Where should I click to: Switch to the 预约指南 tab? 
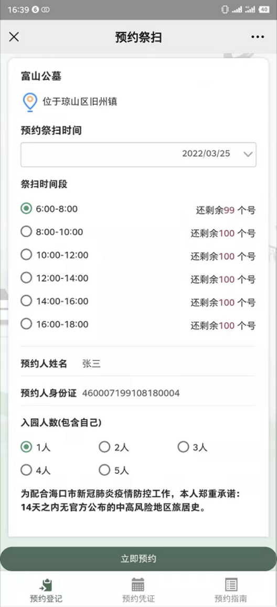point(231,589)
